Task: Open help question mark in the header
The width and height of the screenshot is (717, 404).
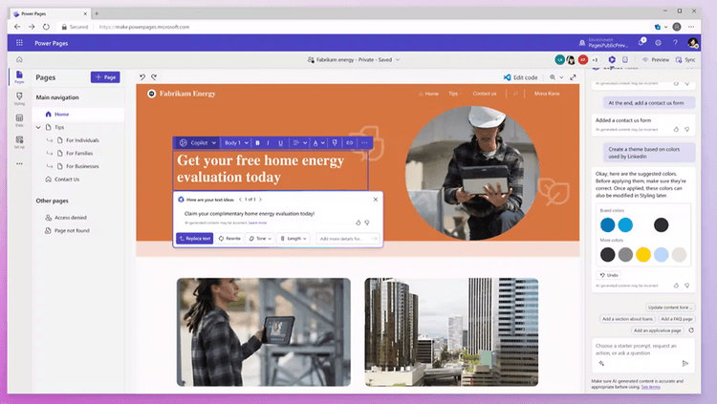Action: 675,43
